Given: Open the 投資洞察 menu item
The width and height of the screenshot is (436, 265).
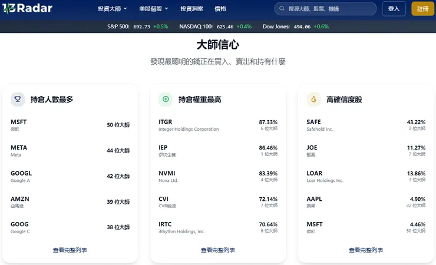Looking at the screenshot, I should click(191, 9).
